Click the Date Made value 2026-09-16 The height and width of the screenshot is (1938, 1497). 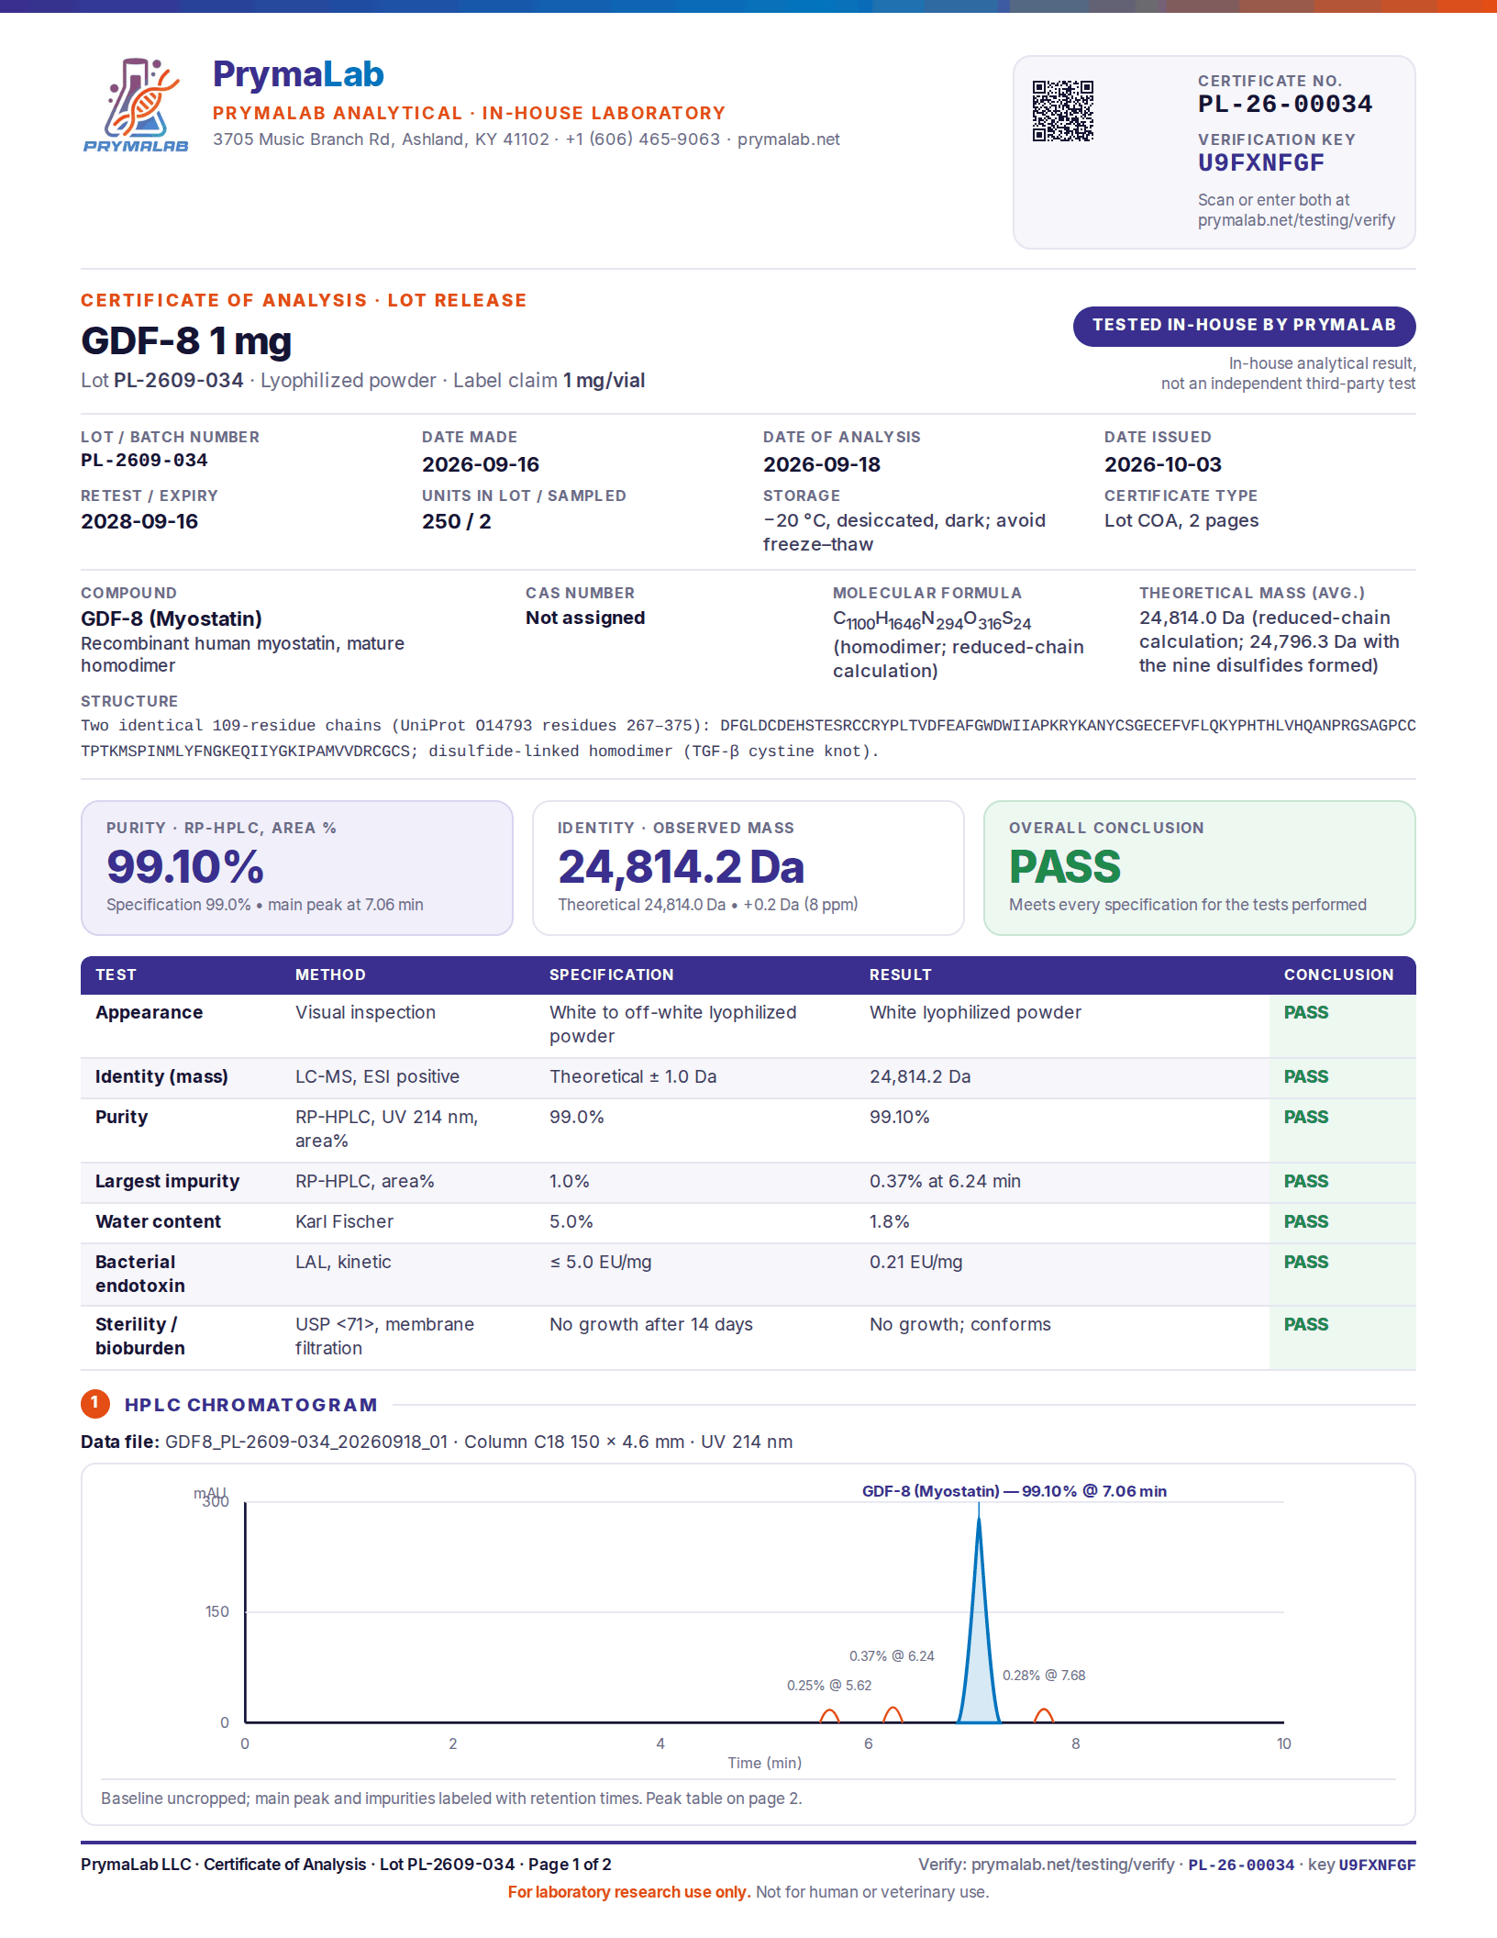481,464
